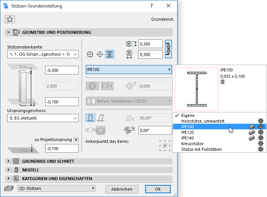Collapse Geometrie und Positionierung section
This screenshot has width=267, height=197.
(x=8, y=32)
